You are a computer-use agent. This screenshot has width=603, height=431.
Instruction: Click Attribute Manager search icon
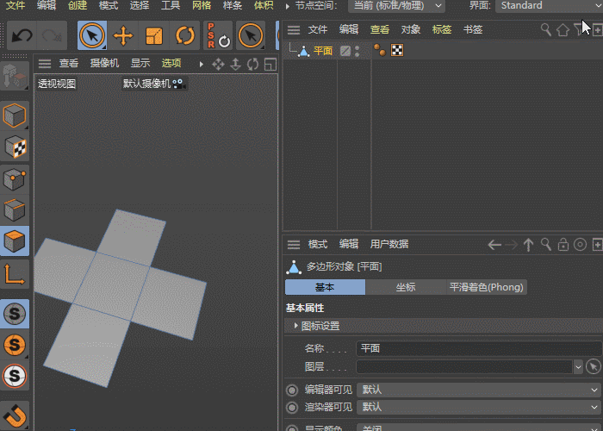(545, 244)
